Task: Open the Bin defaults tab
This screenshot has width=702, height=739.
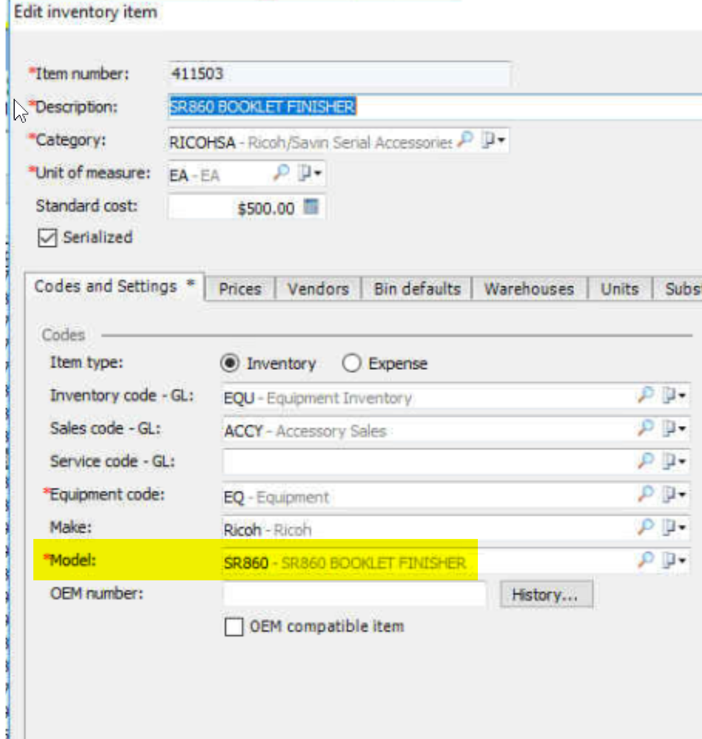Action: pos(417,288)
